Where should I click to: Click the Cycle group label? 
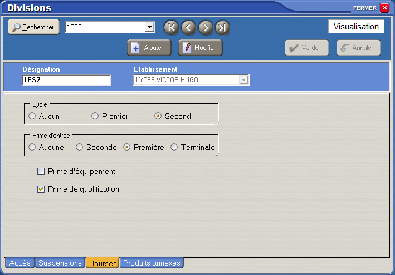pyautogui.click(x=40, y=104)
